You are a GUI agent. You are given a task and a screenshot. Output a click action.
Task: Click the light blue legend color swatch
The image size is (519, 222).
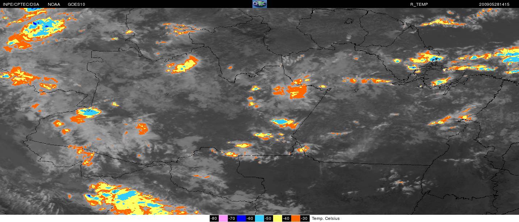point(259,218)
